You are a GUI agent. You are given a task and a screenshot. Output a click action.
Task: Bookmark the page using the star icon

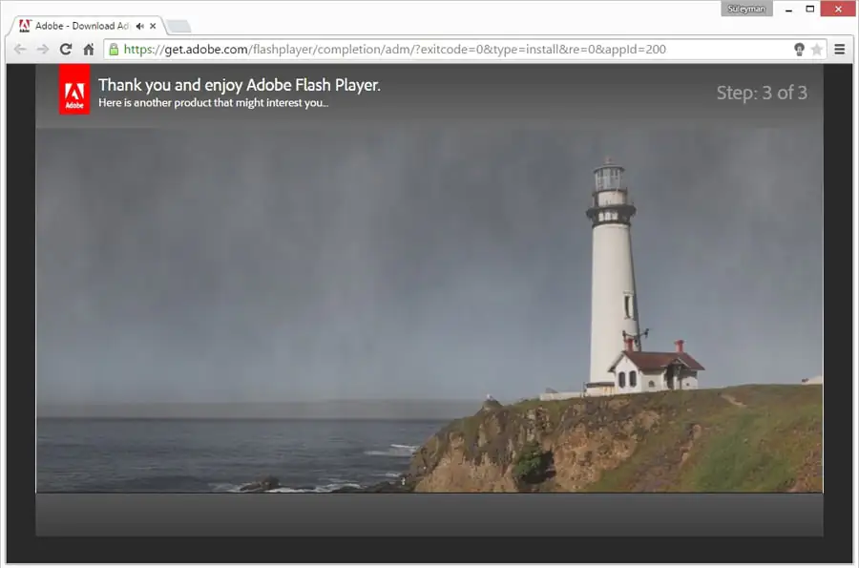pyautogui.click(x=817, y=49)
